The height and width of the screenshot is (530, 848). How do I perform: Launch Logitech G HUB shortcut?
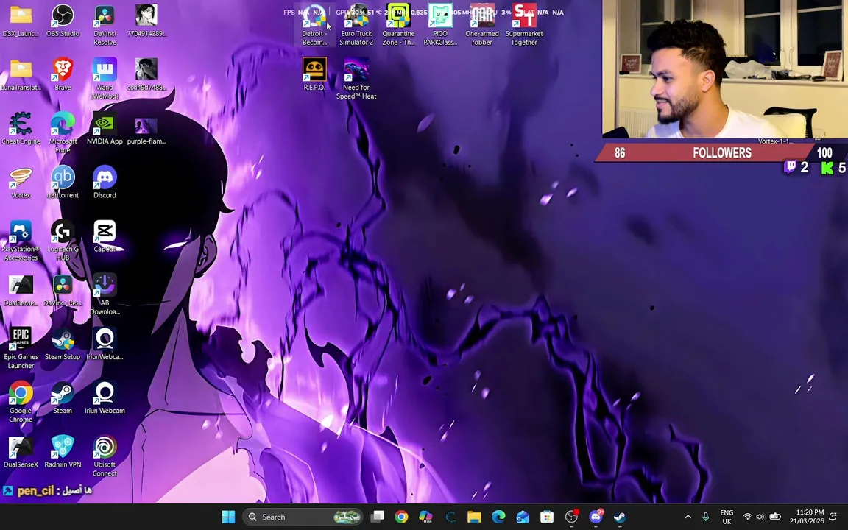coord(63,241)
